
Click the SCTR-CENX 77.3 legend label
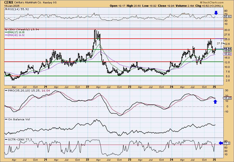pos(19,139)
